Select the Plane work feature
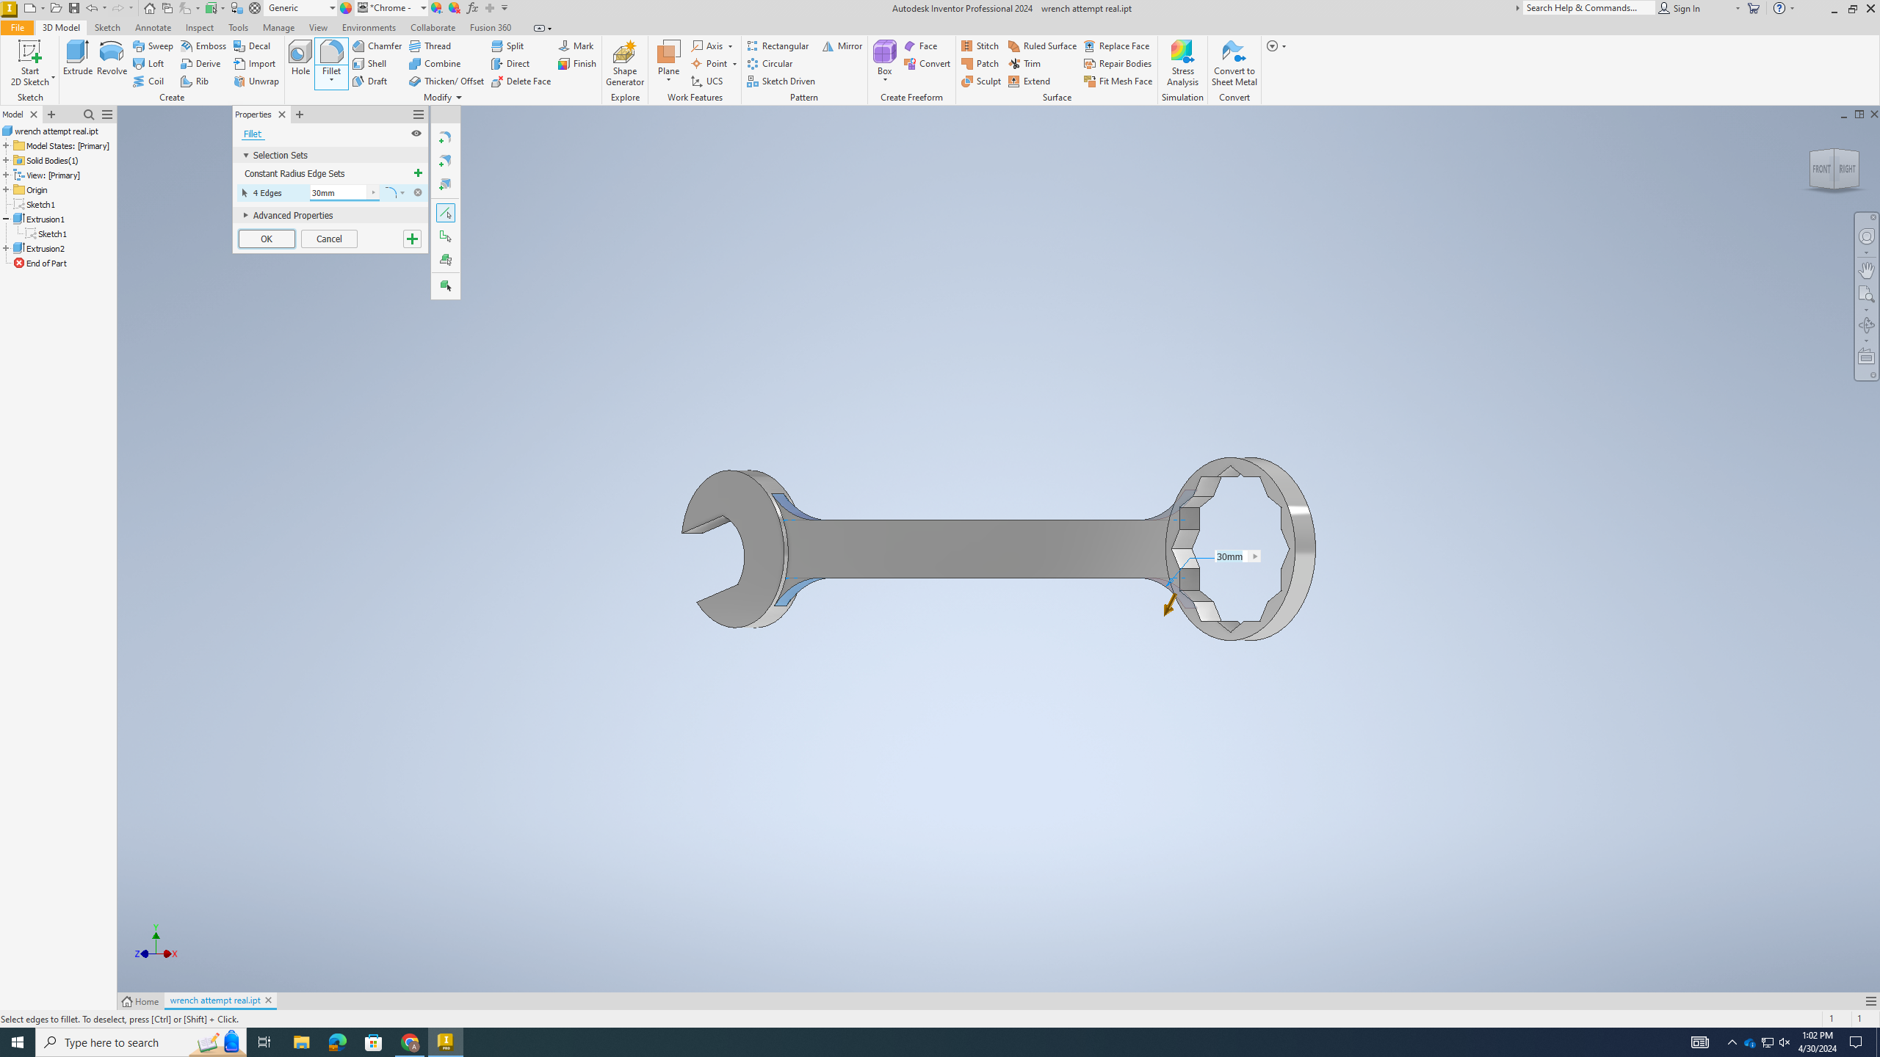This screenshot has width=1880, height=1057. [668, 59]
